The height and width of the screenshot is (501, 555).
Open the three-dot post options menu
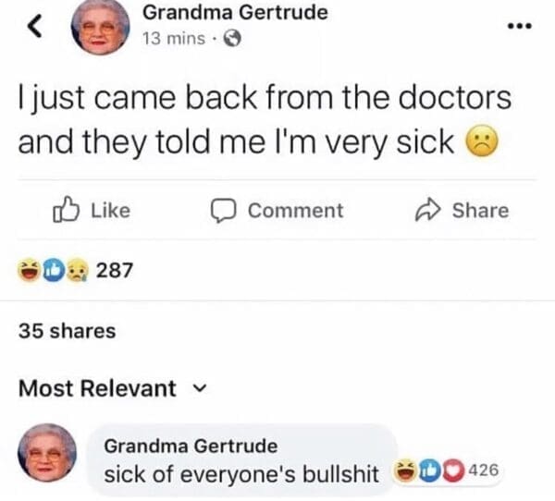[519, 26]
